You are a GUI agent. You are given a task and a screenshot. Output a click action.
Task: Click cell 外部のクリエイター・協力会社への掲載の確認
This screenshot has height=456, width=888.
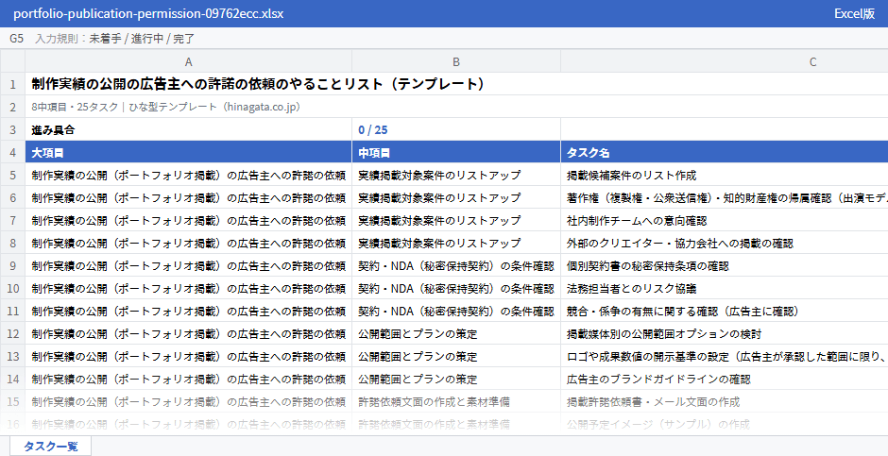pyautogui.click(x=725, y=244)
